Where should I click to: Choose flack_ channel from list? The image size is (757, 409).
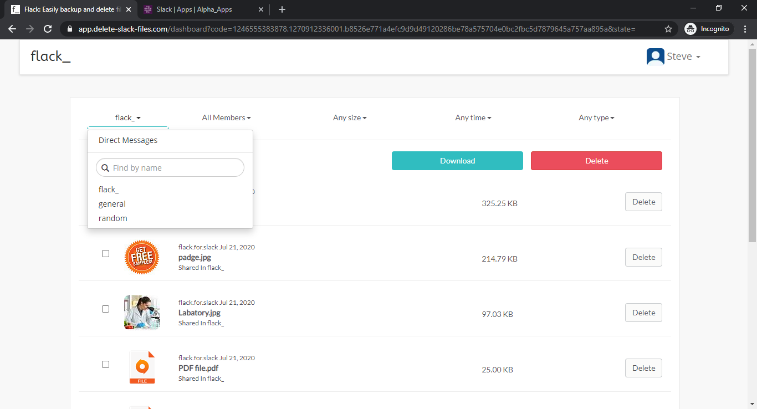109,190
